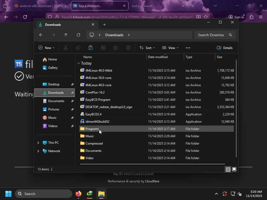
Task: Click the Rename icon in Explorer toolbar
Action: click(x=103, y=48)
